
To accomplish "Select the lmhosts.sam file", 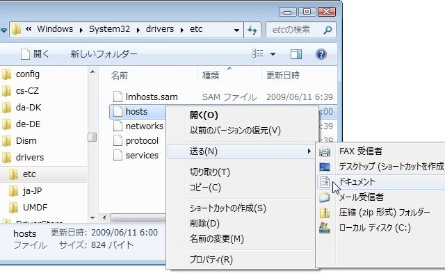I will tap(152, 97).
